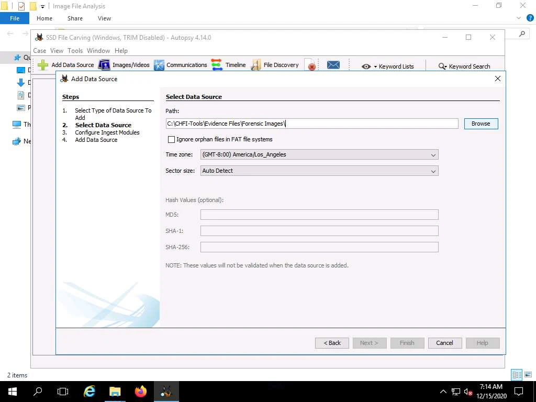Switch to details view icon in Explorer
Viewport: 536px width, 402px height.
(x=517, y=375)
